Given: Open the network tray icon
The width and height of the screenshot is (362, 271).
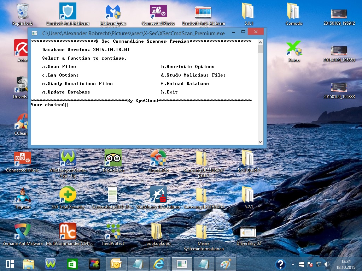Looking at the screenshot, I should (319, 264).
